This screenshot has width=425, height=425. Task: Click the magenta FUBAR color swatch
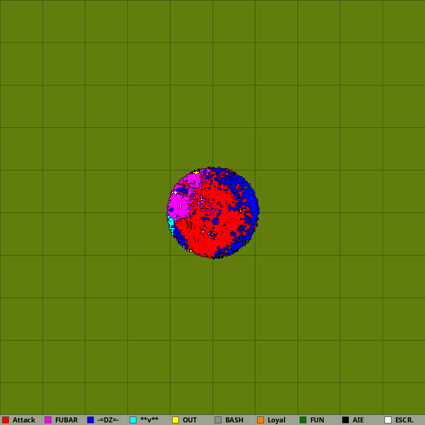point(48,420)
